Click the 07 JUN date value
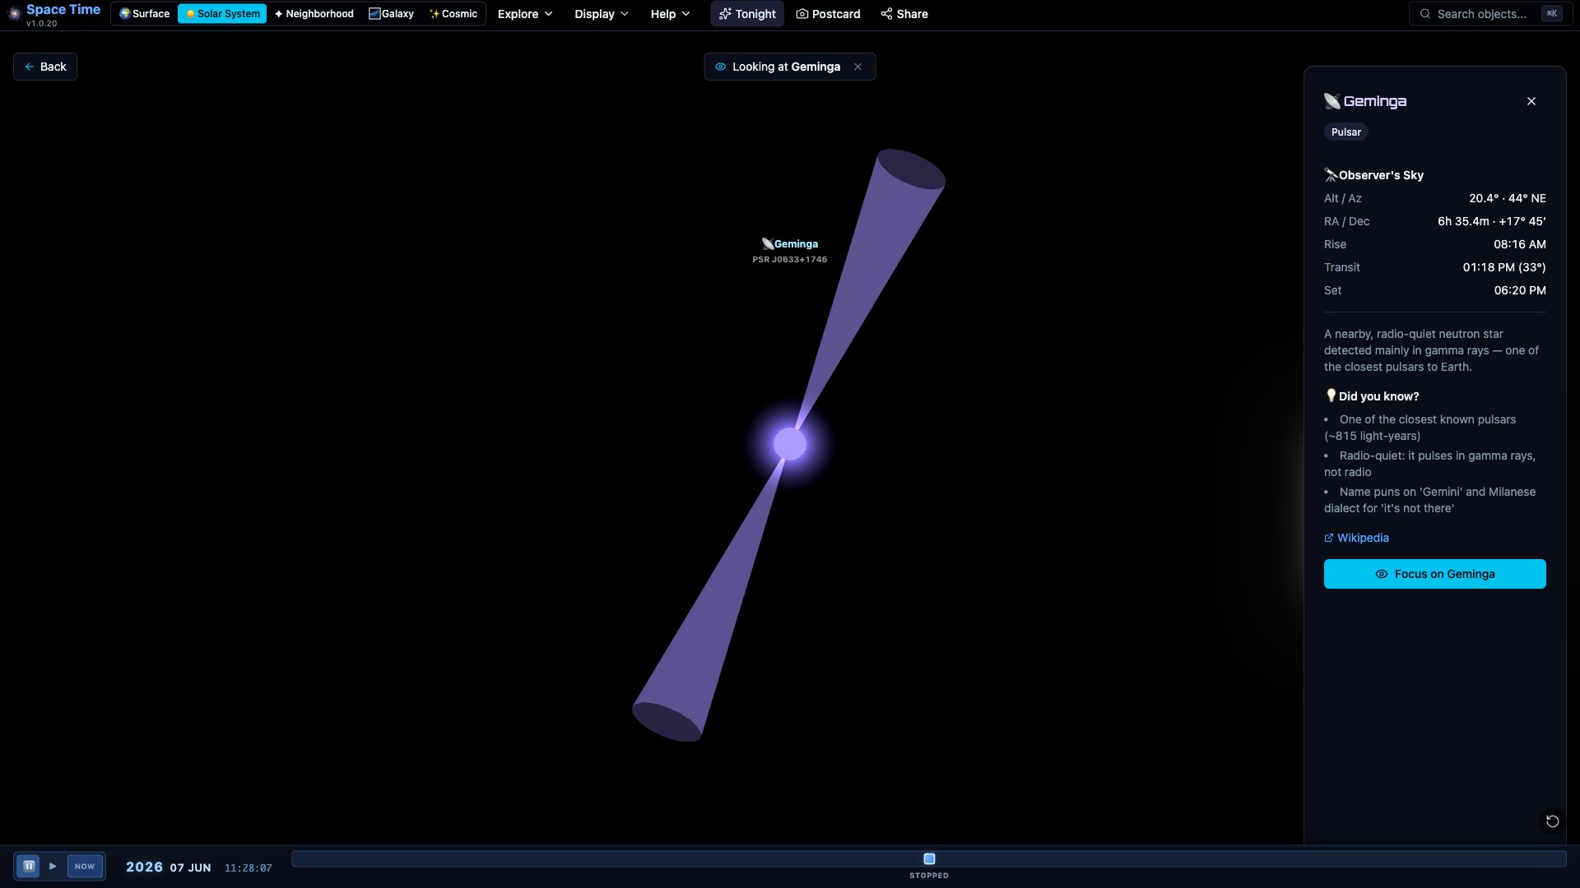This screenshot has height=888, width=1580. [191, 867]
